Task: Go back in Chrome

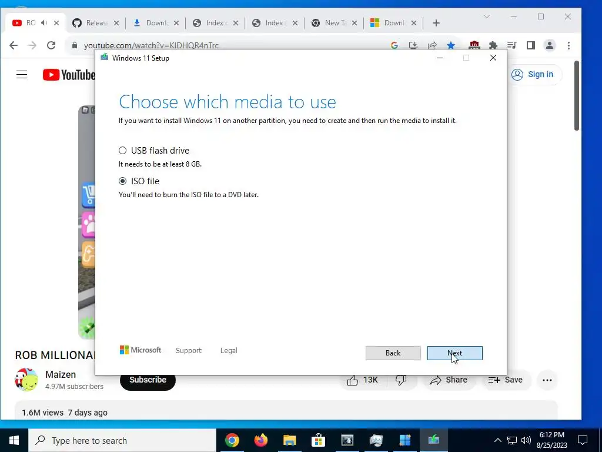Action: (x=14, y=45)
